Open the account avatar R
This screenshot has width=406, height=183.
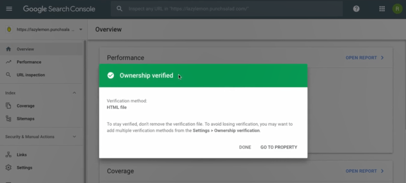397,9
